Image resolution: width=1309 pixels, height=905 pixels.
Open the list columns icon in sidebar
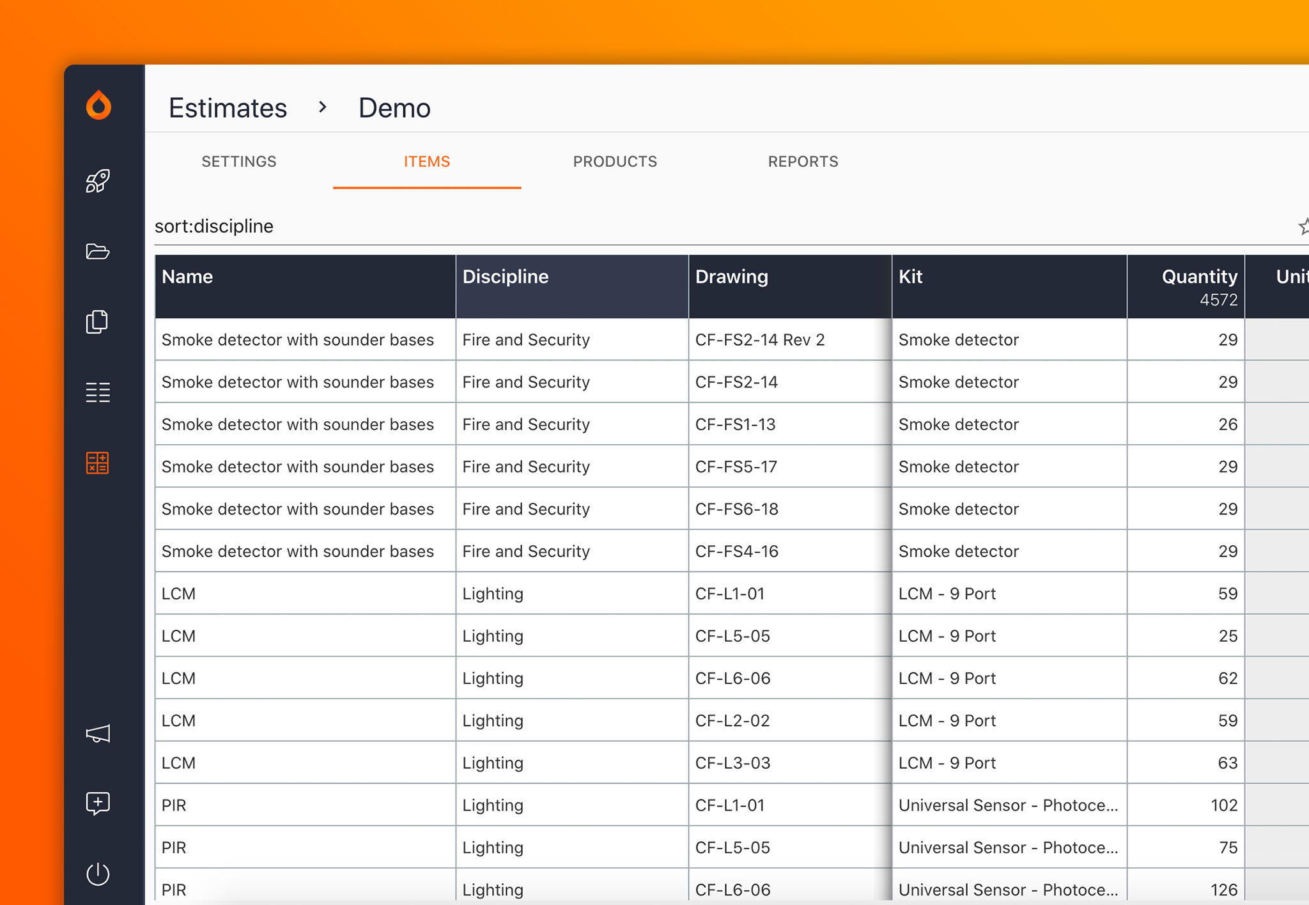point(98,392)
